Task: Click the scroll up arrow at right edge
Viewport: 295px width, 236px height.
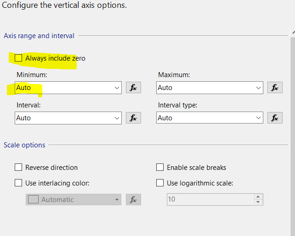Action: (x=293, y=33)
